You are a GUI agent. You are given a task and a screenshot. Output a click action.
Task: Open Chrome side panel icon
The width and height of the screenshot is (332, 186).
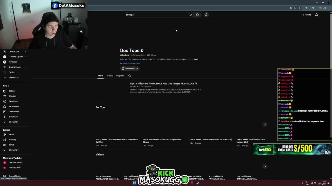[313, 8]
